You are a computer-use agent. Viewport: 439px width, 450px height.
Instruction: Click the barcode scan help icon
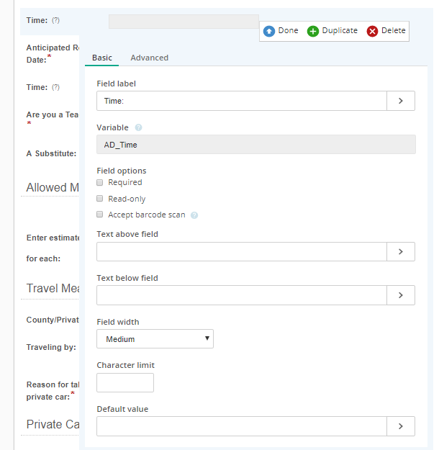click(x=194, y=215)
